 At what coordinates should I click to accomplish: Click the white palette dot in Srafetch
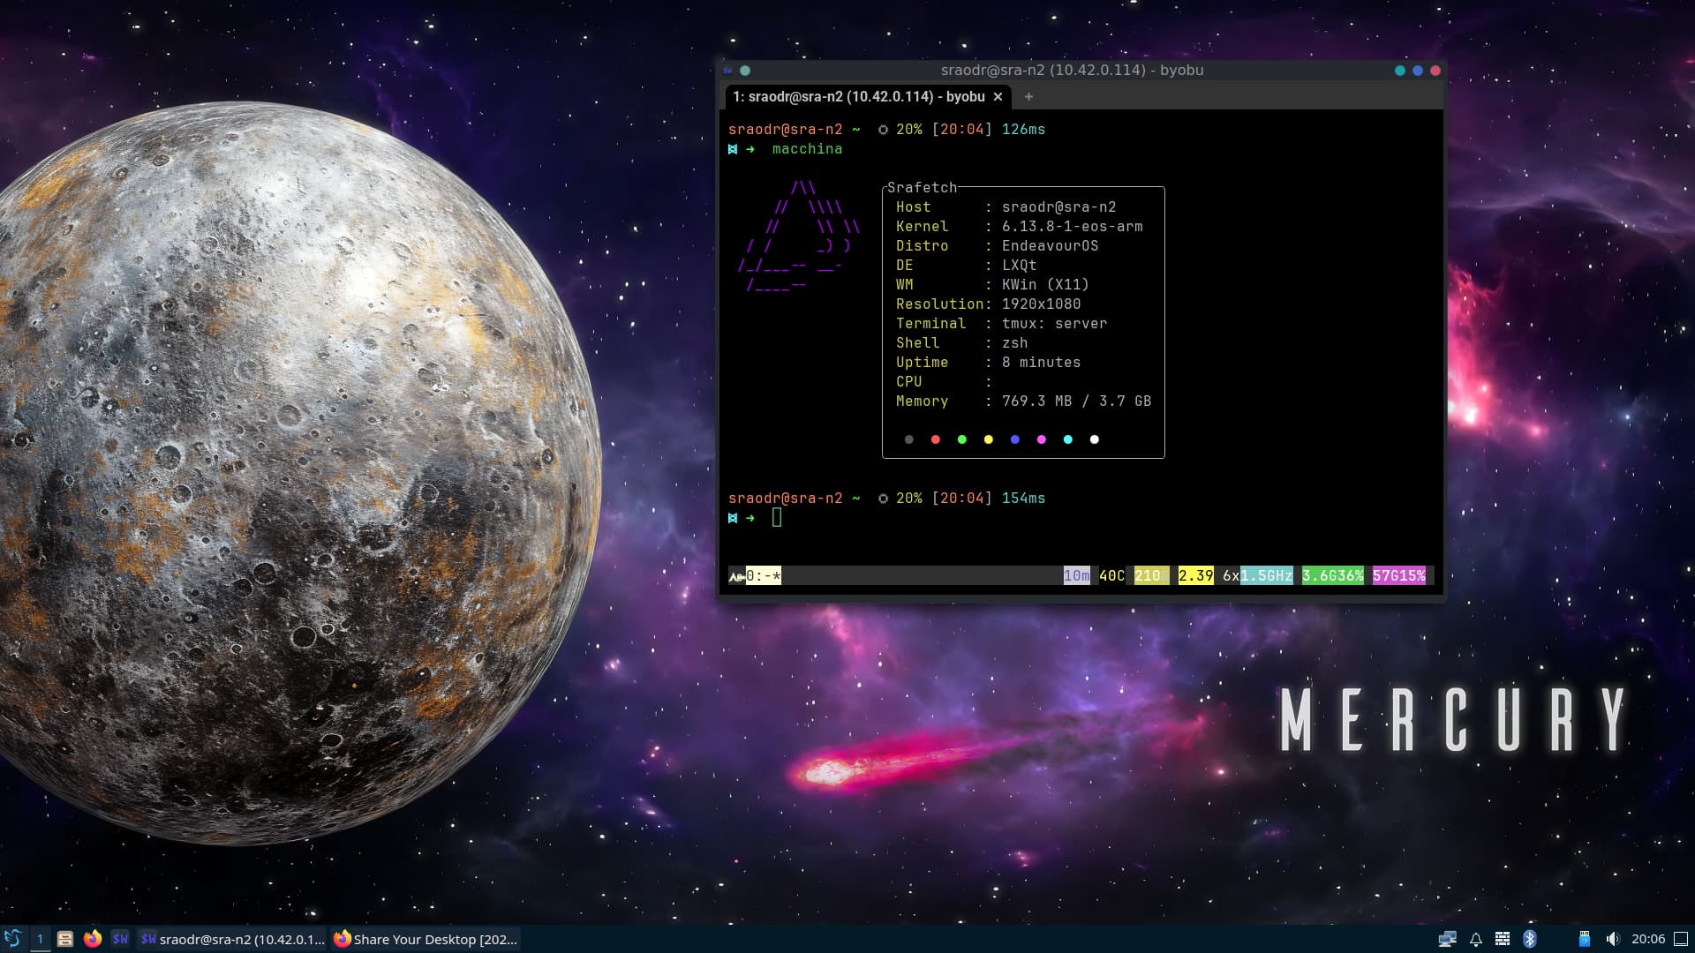coord(1094,439)
